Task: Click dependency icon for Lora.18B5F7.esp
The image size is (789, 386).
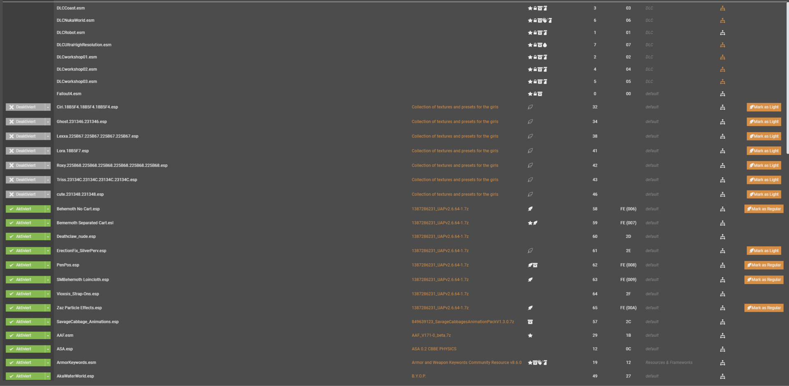Action: 722,152
